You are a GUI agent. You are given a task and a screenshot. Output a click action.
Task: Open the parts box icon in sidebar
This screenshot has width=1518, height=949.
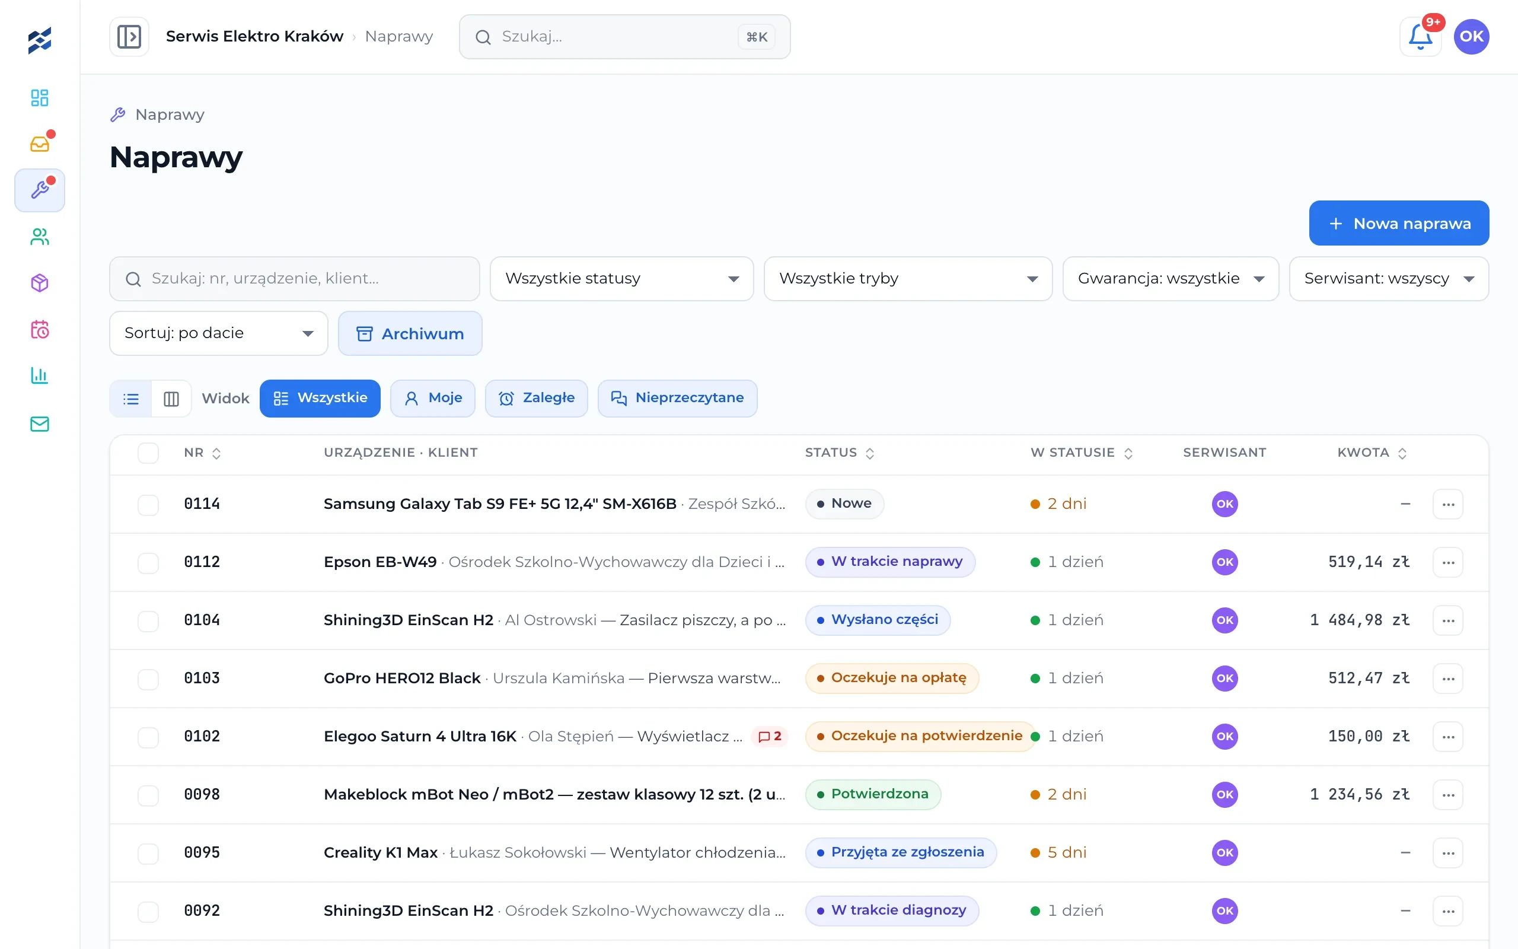click(x=40, y=283)
